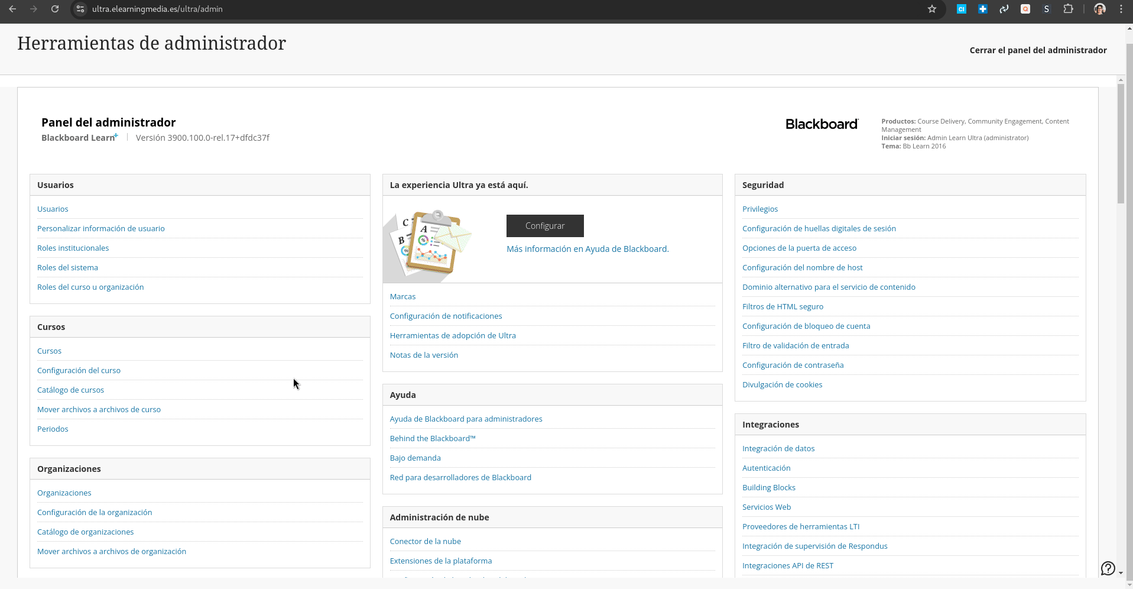
Task: Click the help question mark icon
Action: 1108,568
